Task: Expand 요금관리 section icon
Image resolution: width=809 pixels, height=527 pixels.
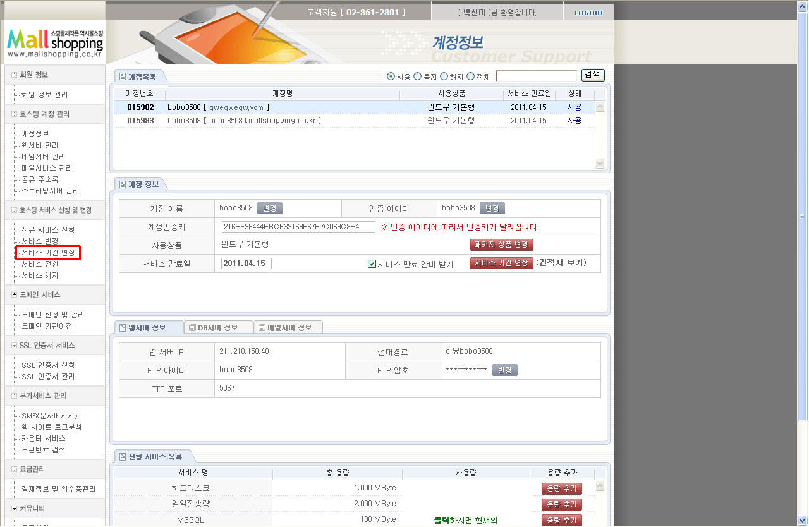Action: coord(14,469)
